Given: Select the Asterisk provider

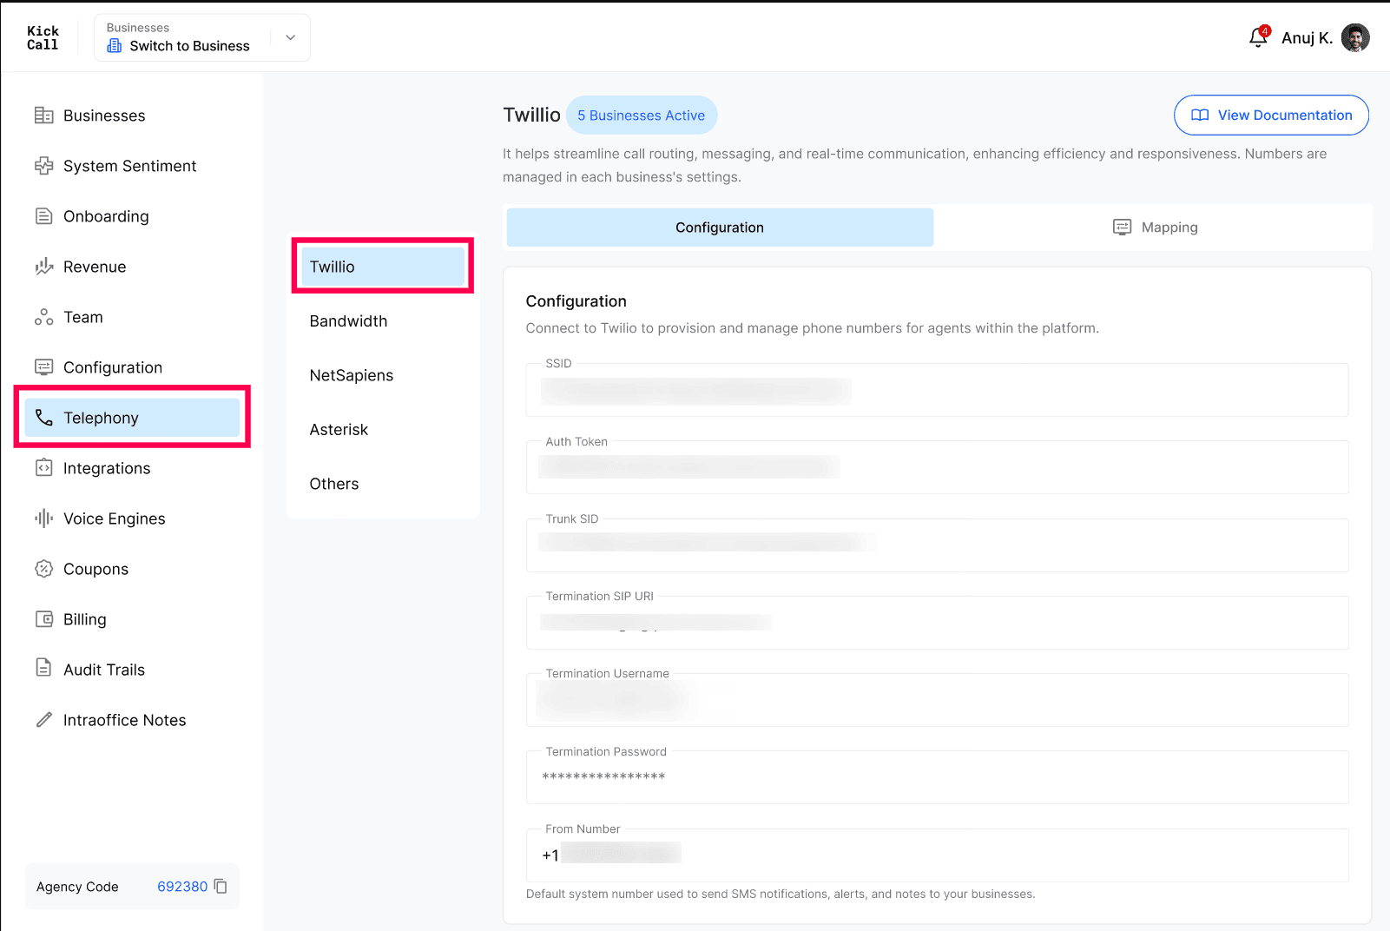Looking at the screenshot, I should [383, 430].
